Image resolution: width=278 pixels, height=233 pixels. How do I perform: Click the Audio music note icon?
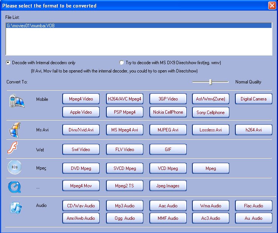click(16, 208)
